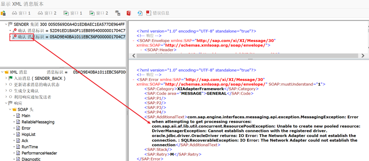
Task: Click error icon of message 52D91ED1BA0F11EB
Action: point(15,30)
